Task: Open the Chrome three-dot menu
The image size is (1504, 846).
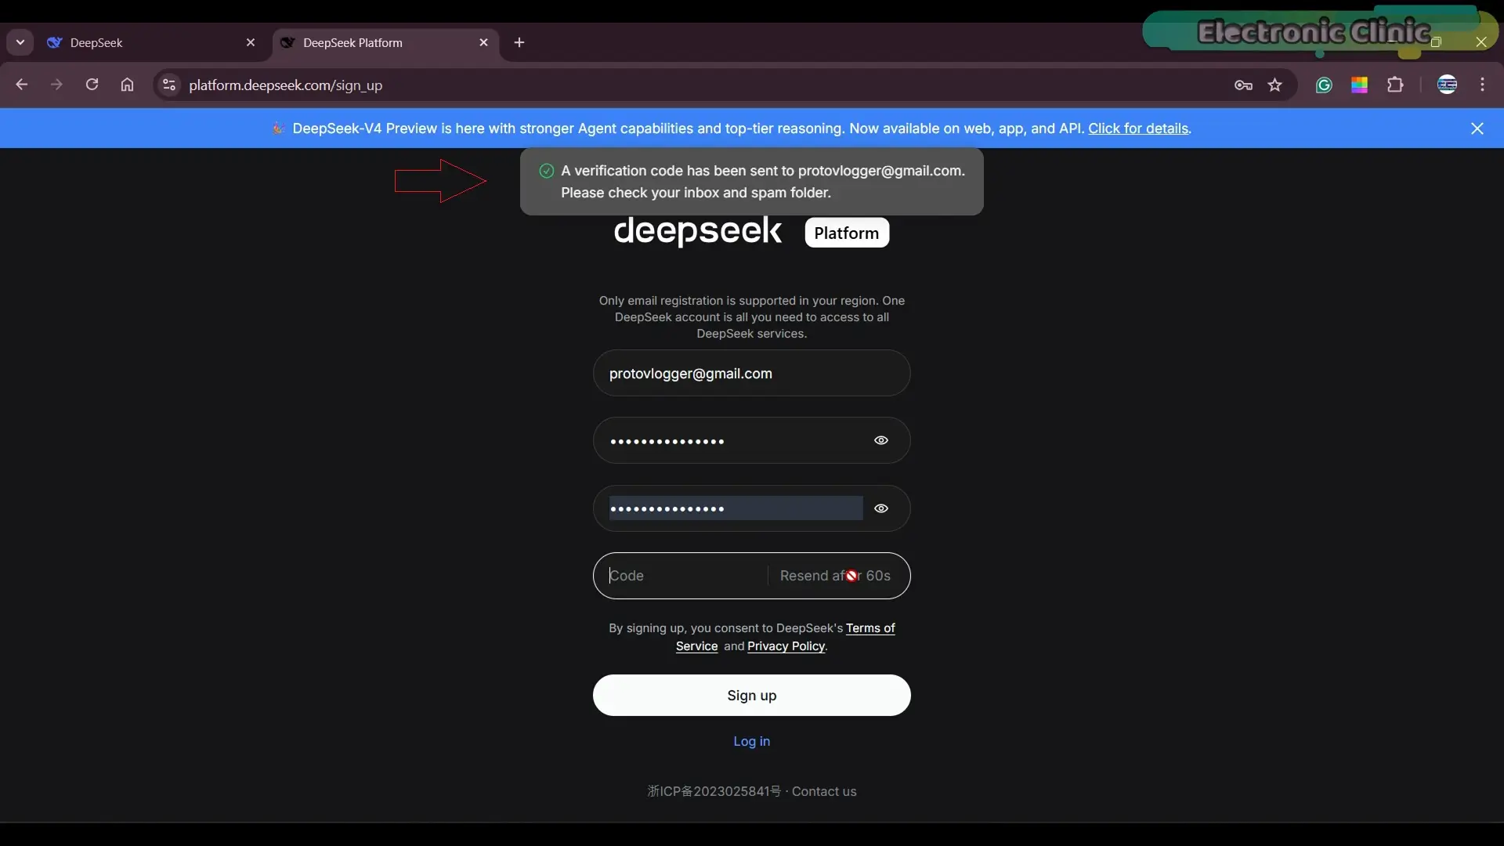Action: pyautogui.click(x=1482, y=85)
